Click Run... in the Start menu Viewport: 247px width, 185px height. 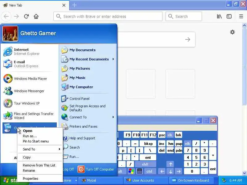click(89, 157)
